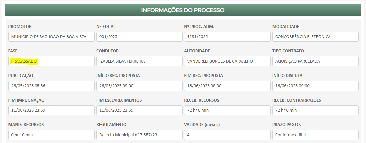366x143 pixels.
Task: Select the Início Disputa field 16/06/2025 09:00
Action: (x=315, y=86)
